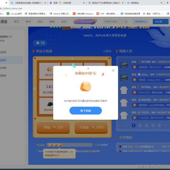The image size is (170, 170).
Task: Click the 收下奖励 button in the dialog
Action: pos(86,110)
